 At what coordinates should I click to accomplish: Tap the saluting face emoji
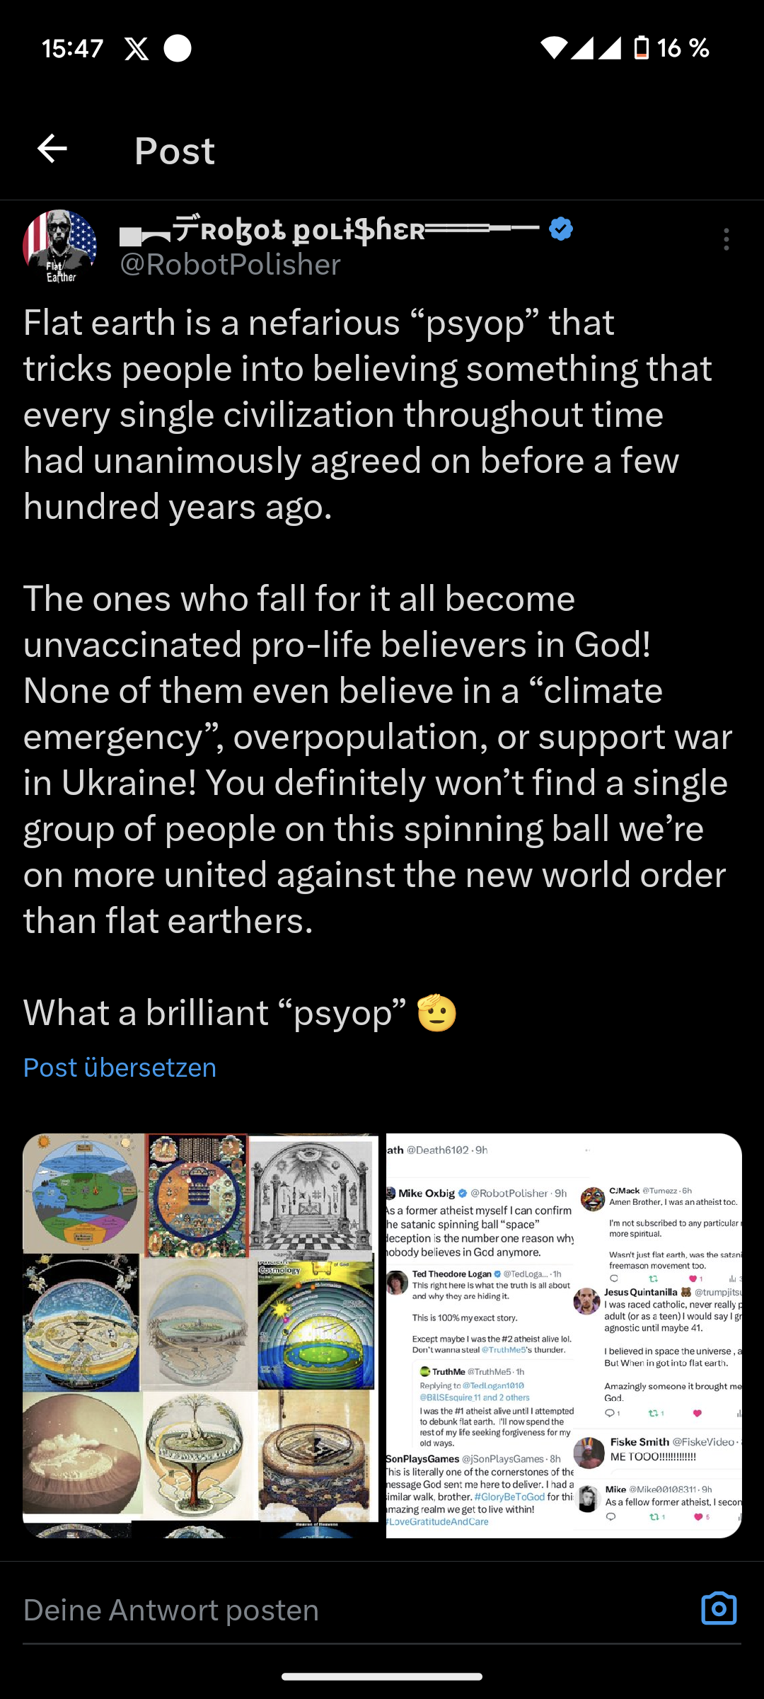point(436,1013)
